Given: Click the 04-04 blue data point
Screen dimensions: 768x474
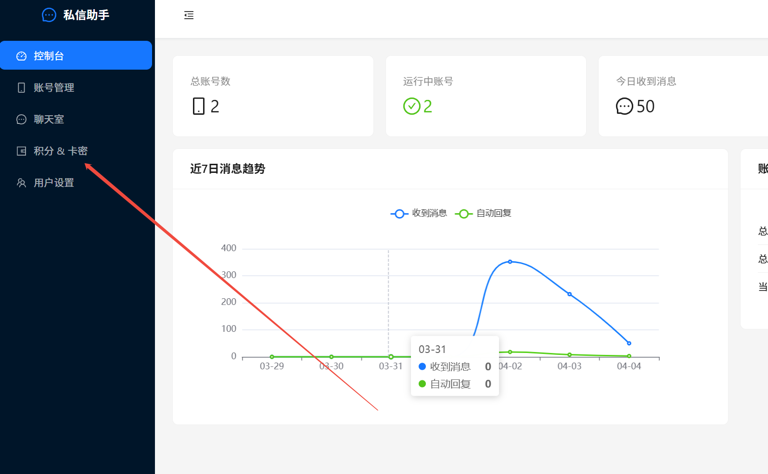Looking at the screenshot, I should click(x=629, y=343).
